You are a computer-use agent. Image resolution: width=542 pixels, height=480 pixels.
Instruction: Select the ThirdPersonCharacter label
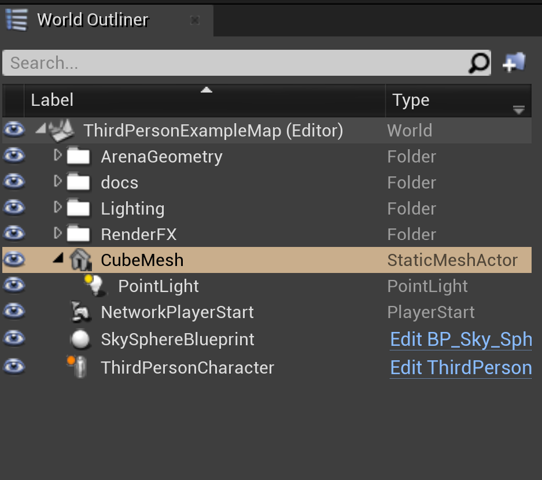pyautogui.click(x=187, y=367)
